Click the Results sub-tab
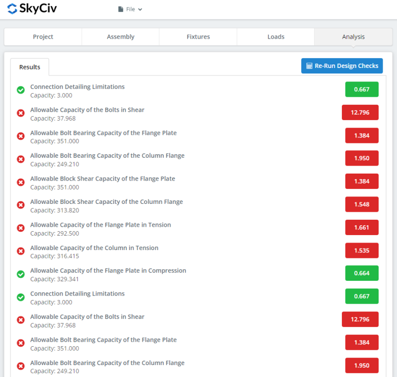The image size is (397, 377). pos(30,67)
